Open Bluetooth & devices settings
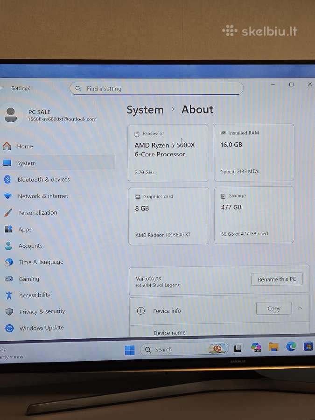This screenshot has height=420, width=315. click(57, 179)
